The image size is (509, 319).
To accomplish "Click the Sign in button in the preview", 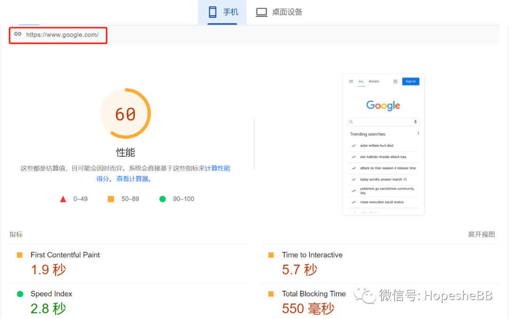I will 410,81.
